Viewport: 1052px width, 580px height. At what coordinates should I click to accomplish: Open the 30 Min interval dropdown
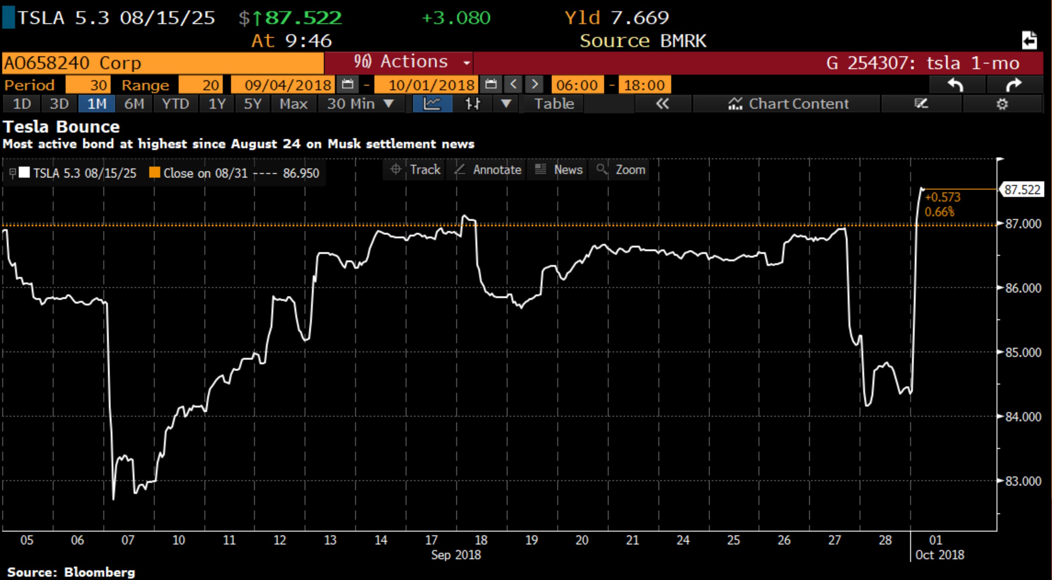[x=361, y=104]
